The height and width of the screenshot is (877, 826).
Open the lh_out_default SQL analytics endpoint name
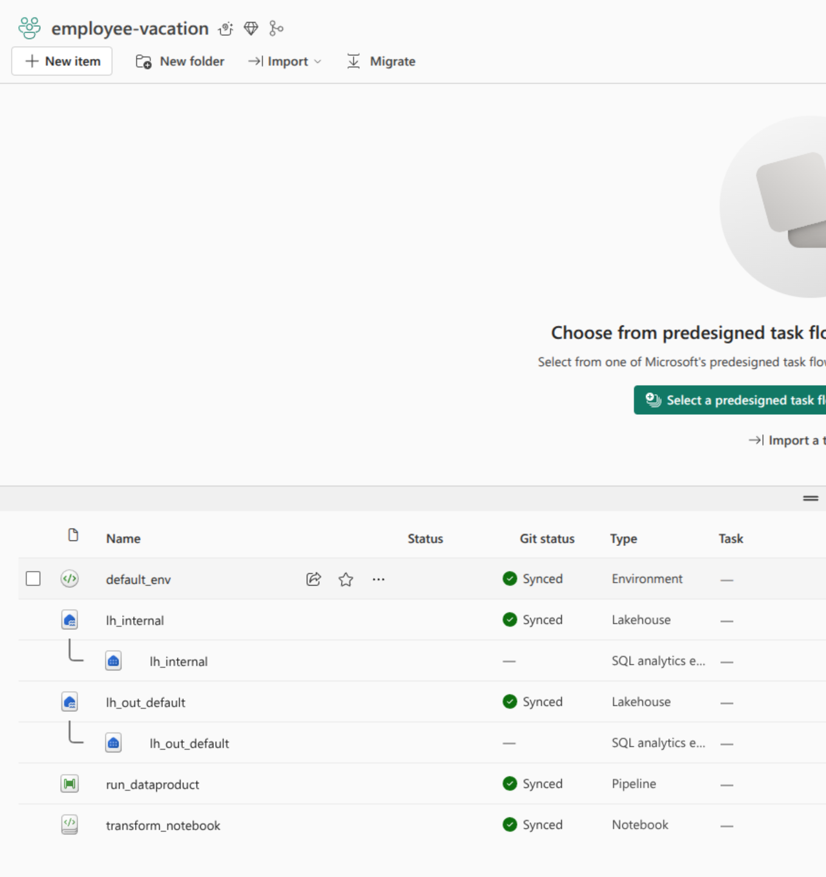click(x=190, y=743)
